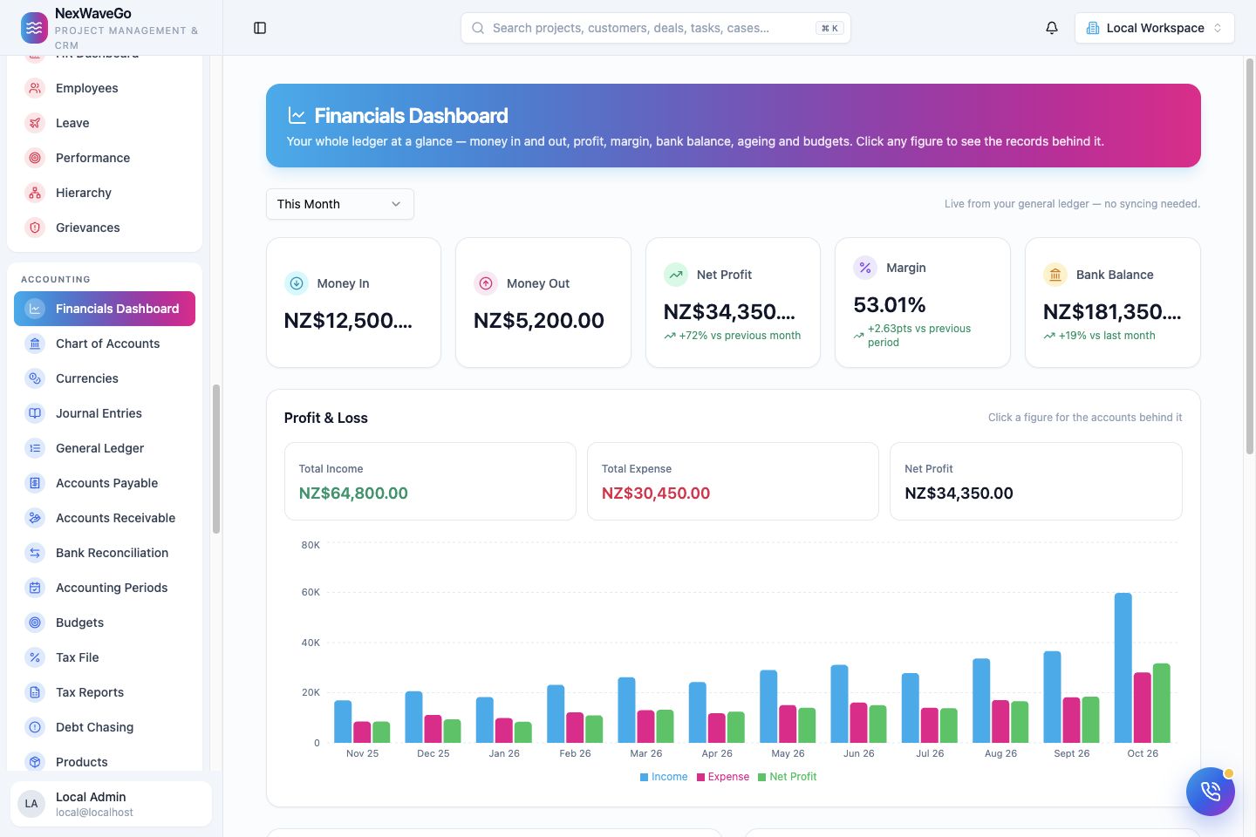Open the Local Workspace switcher
Screen dimensions: 1256x837
tap(1155, 28)
